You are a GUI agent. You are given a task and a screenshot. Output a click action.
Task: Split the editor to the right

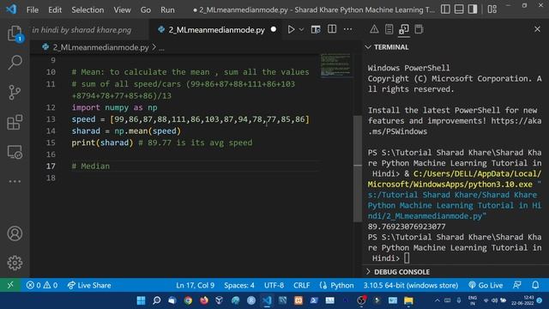[332, 29]
